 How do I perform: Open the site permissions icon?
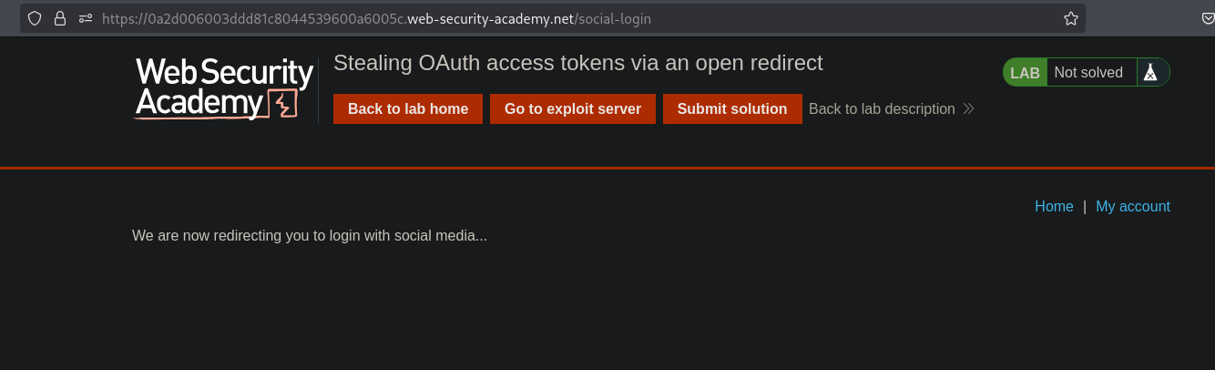pyautogui.click(x=86, y=18)
